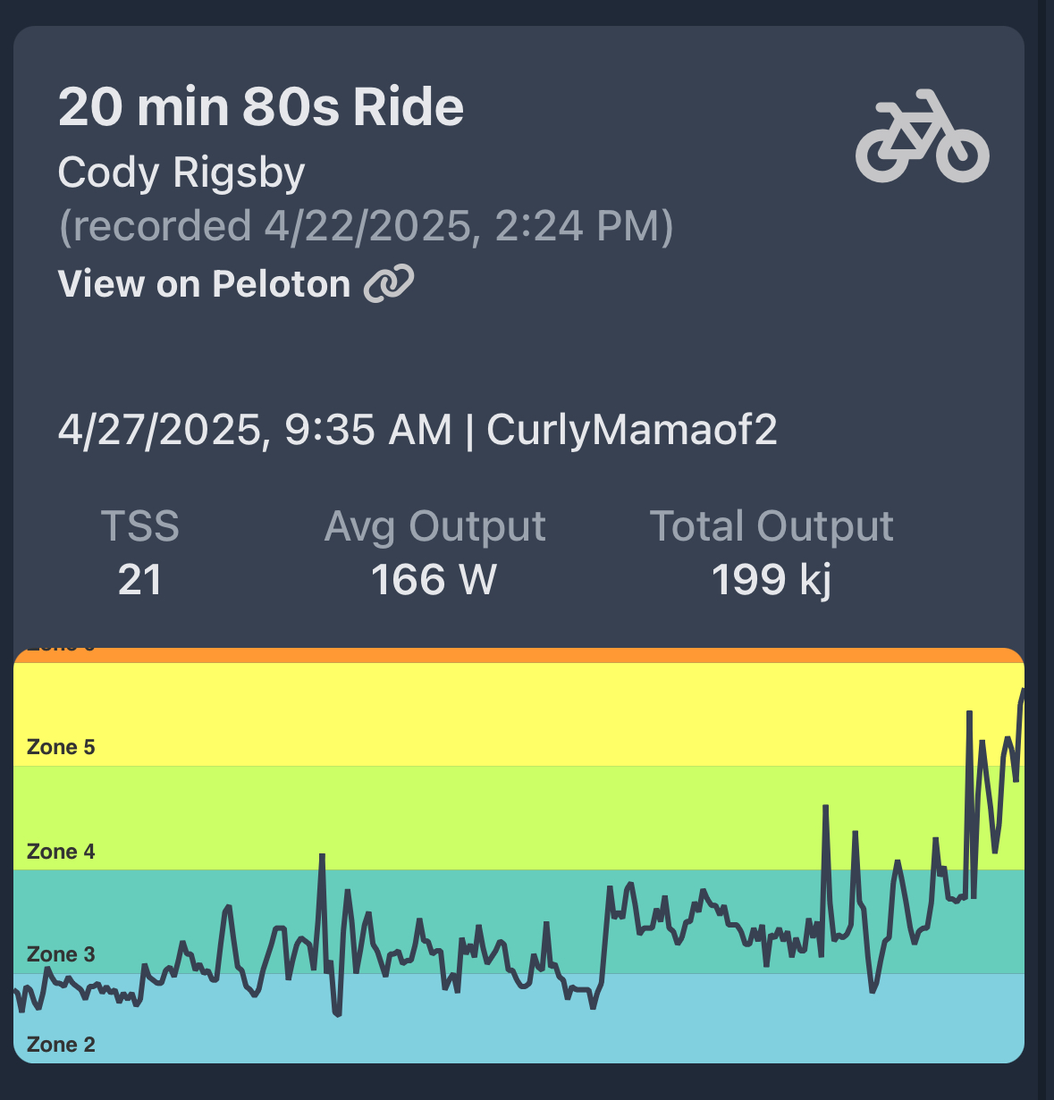Click the Zone 5 label on chart
1054x1100 pixels.
coord(61,747)
